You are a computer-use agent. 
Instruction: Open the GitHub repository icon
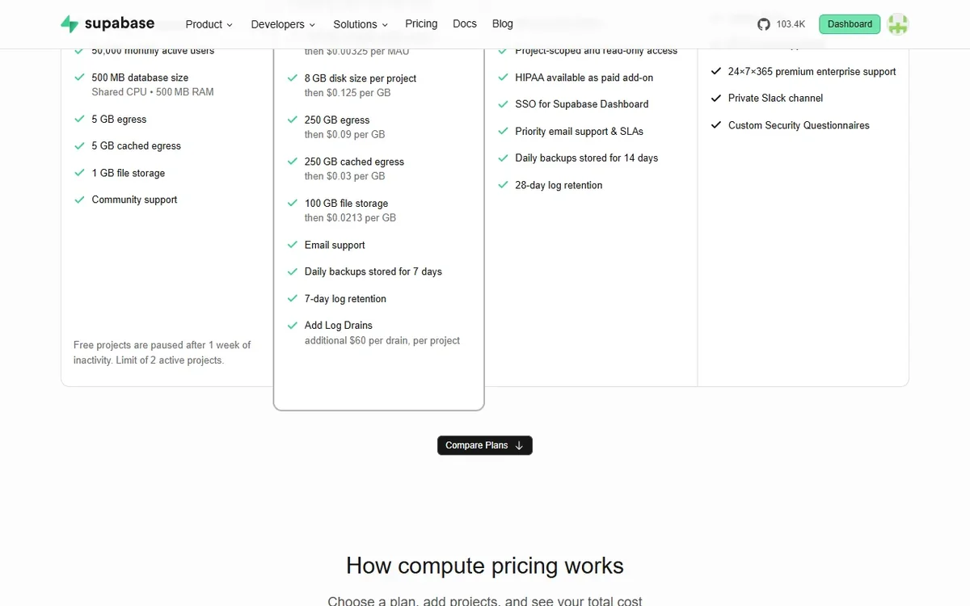[764, 24]
